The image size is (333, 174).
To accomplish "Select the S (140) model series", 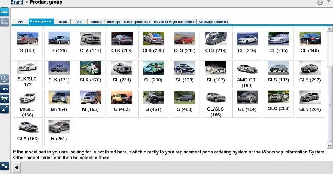I will [28, 44].
